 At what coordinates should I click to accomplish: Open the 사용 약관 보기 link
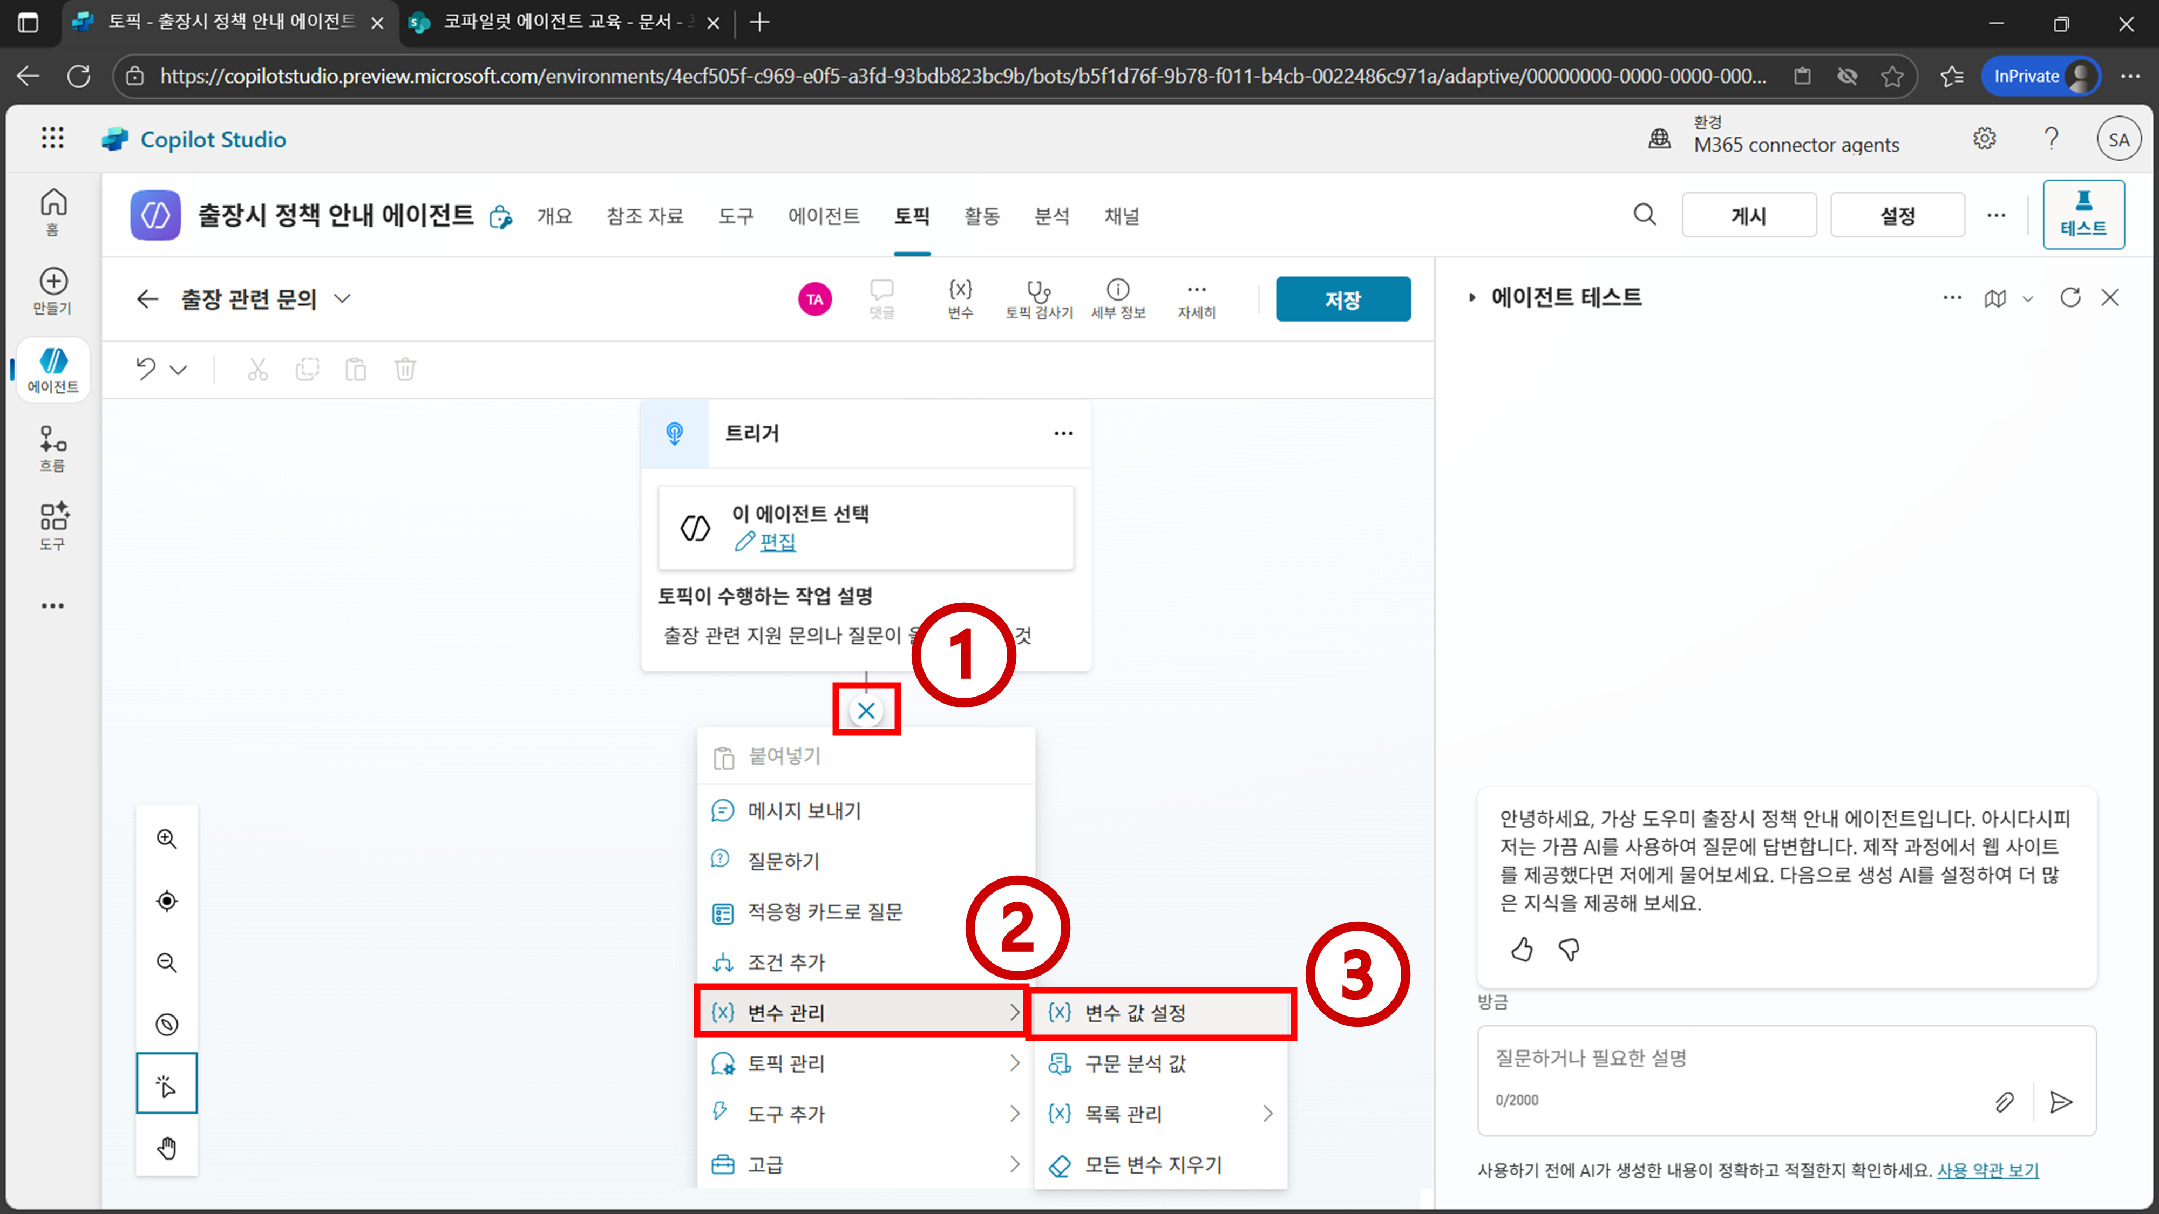click(1987, 1170)
